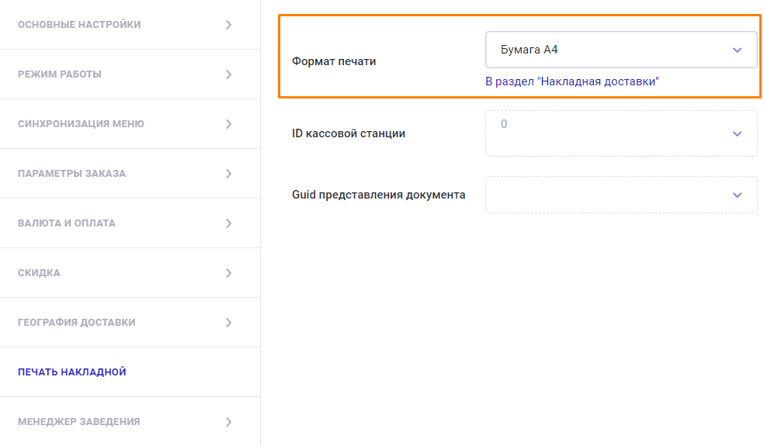Open the Формат печати dropdown
Image resolution: width=764 pixels, height=446 pixels.
pos(620,50)
